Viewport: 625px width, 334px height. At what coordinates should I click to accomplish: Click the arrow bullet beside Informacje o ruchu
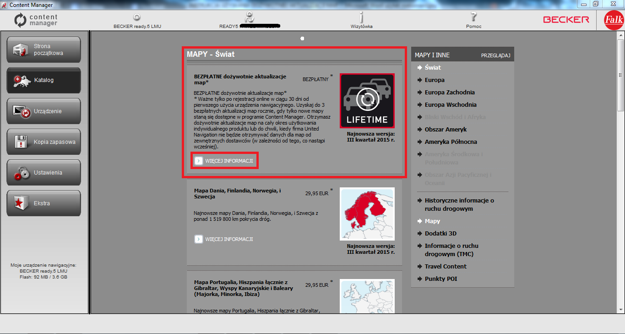tap(420, 246)
